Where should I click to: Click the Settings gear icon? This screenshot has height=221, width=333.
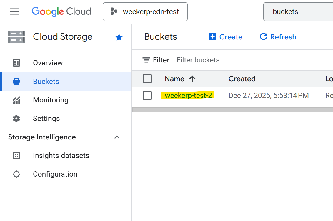click(16, 119)
